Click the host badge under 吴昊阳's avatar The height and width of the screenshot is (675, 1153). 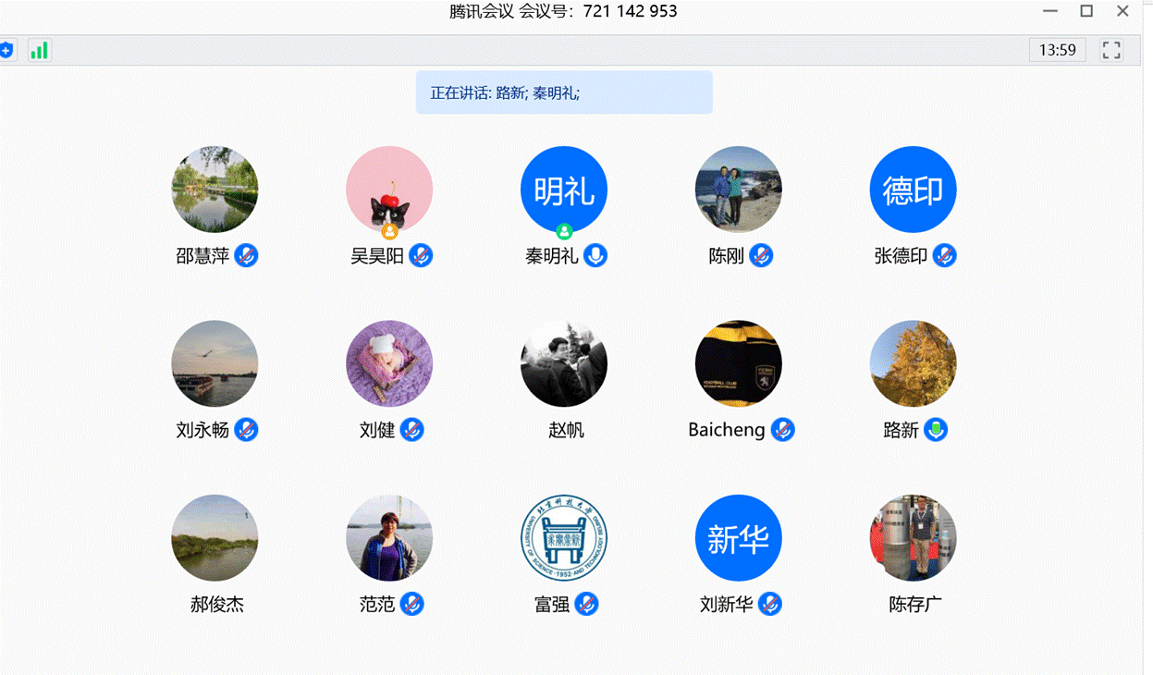390,231
